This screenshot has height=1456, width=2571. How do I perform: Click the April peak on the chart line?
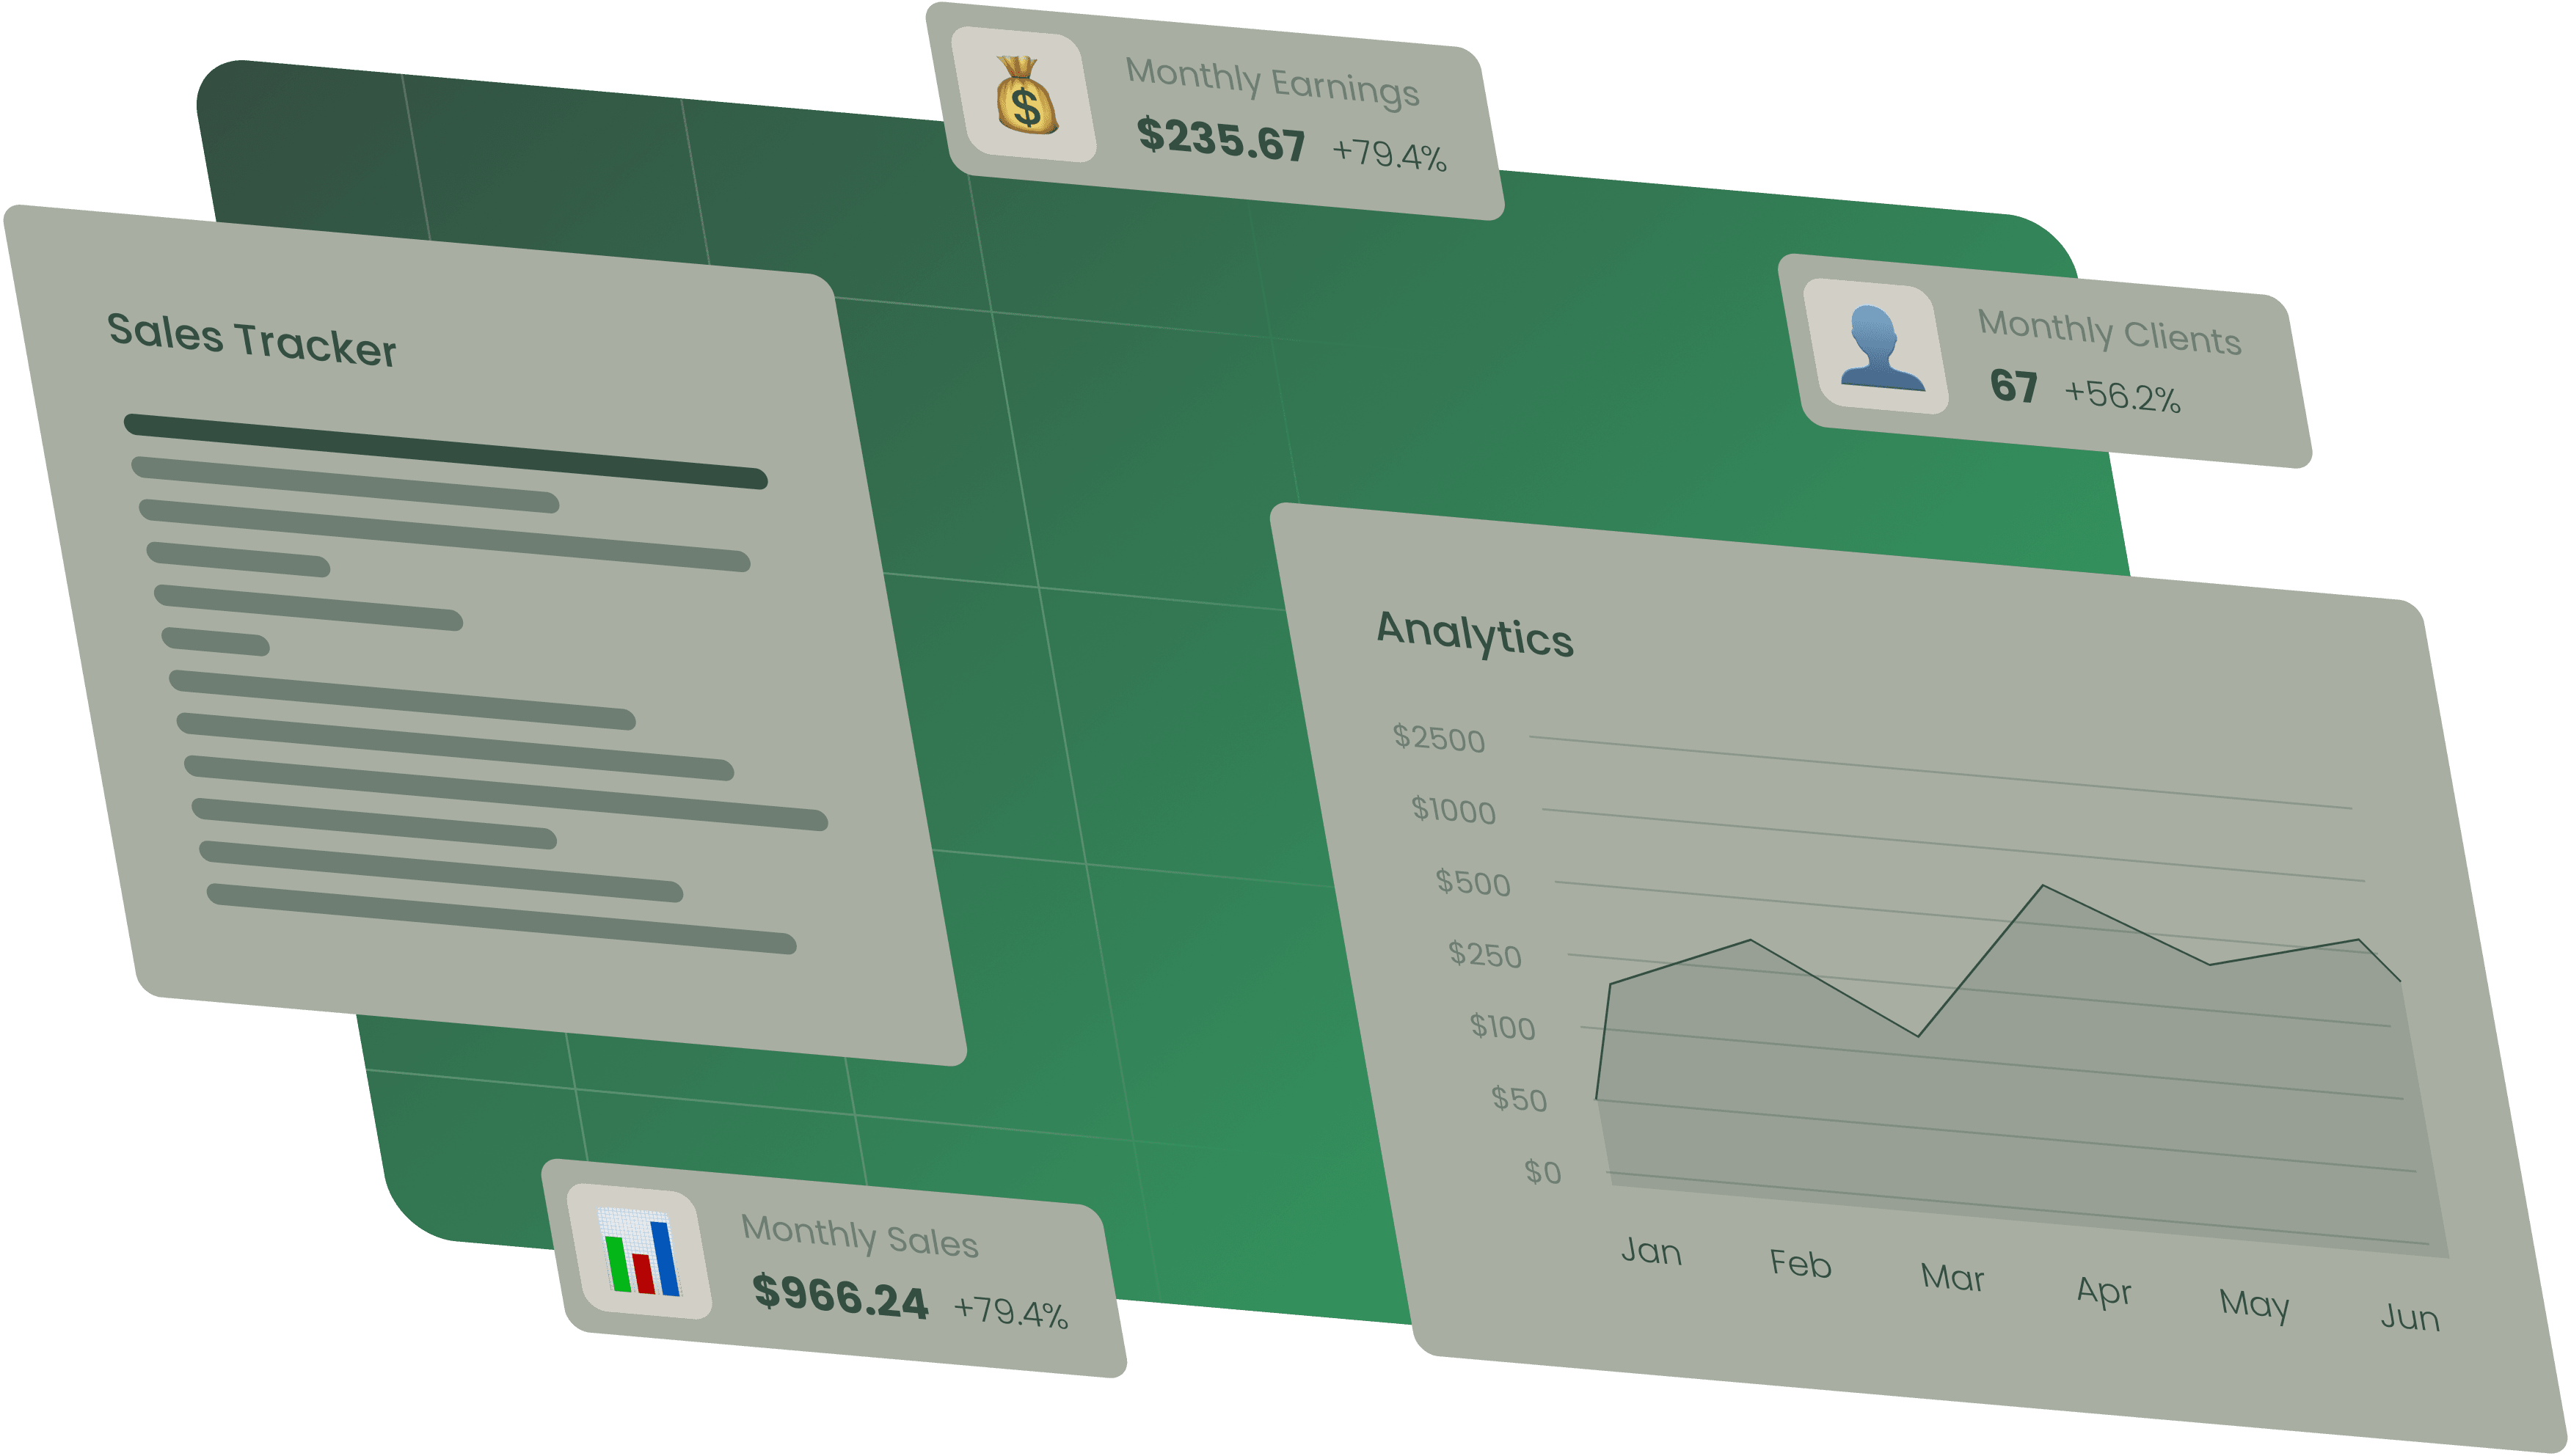point(2043,886)
